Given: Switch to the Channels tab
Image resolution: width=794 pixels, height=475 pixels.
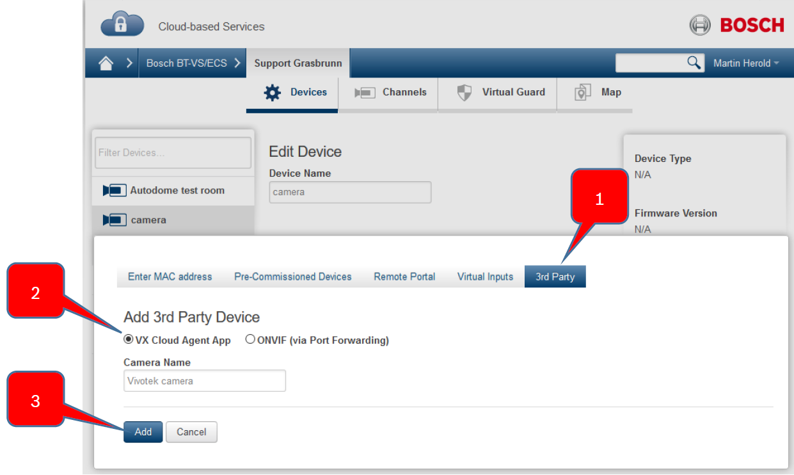Looking at the screenshot, I should tap(389, 92).
